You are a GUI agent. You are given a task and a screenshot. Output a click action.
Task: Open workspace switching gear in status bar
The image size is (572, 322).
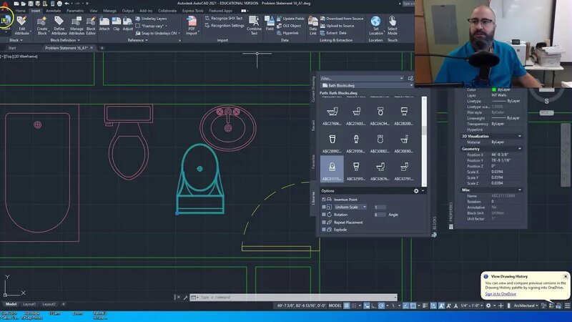(488, 306)
